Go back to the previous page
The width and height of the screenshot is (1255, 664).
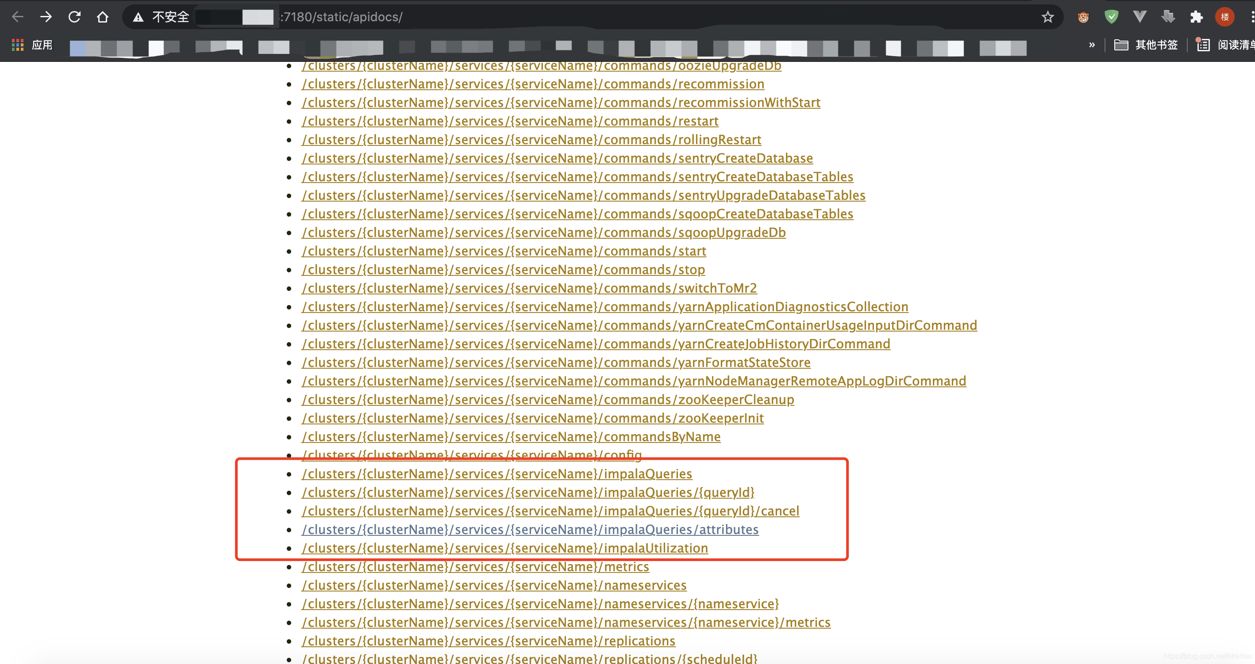pyautogui.click(x=18, y=17)
